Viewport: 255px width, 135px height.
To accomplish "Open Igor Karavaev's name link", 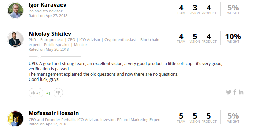I will click(47, 5).
